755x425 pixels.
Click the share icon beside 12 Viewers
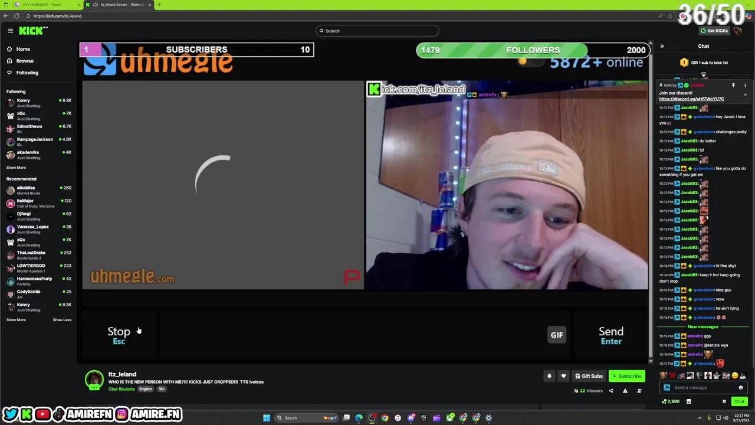(x=610, y=391)
